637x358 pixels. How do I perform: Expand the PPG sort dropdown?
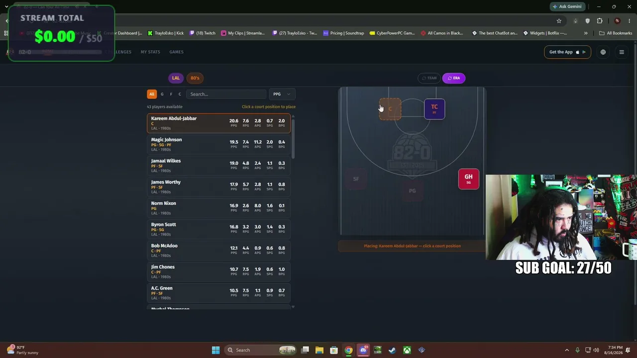(282, 94)
